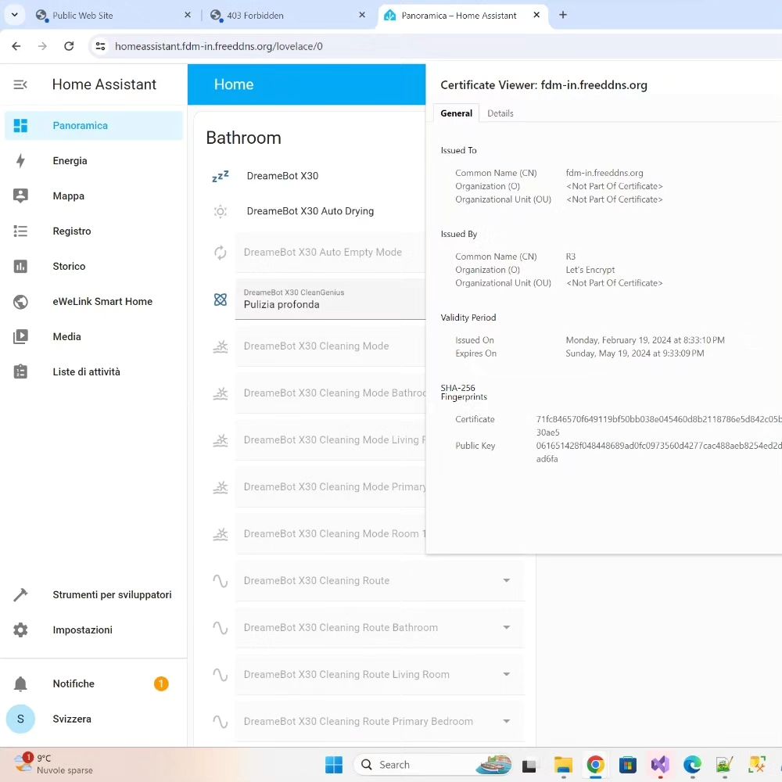Click the CleanGenius atom icon
The width and height of the screenshot is (782, 782).
[221, 300]
